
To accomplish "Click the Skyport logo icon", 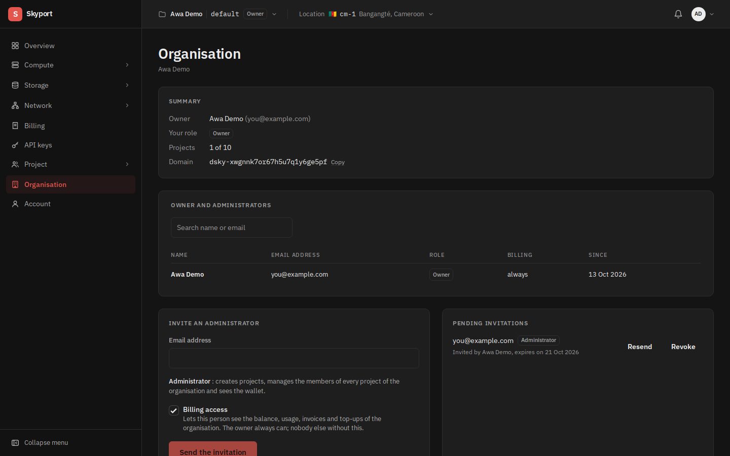I will [x=15, y=14].
